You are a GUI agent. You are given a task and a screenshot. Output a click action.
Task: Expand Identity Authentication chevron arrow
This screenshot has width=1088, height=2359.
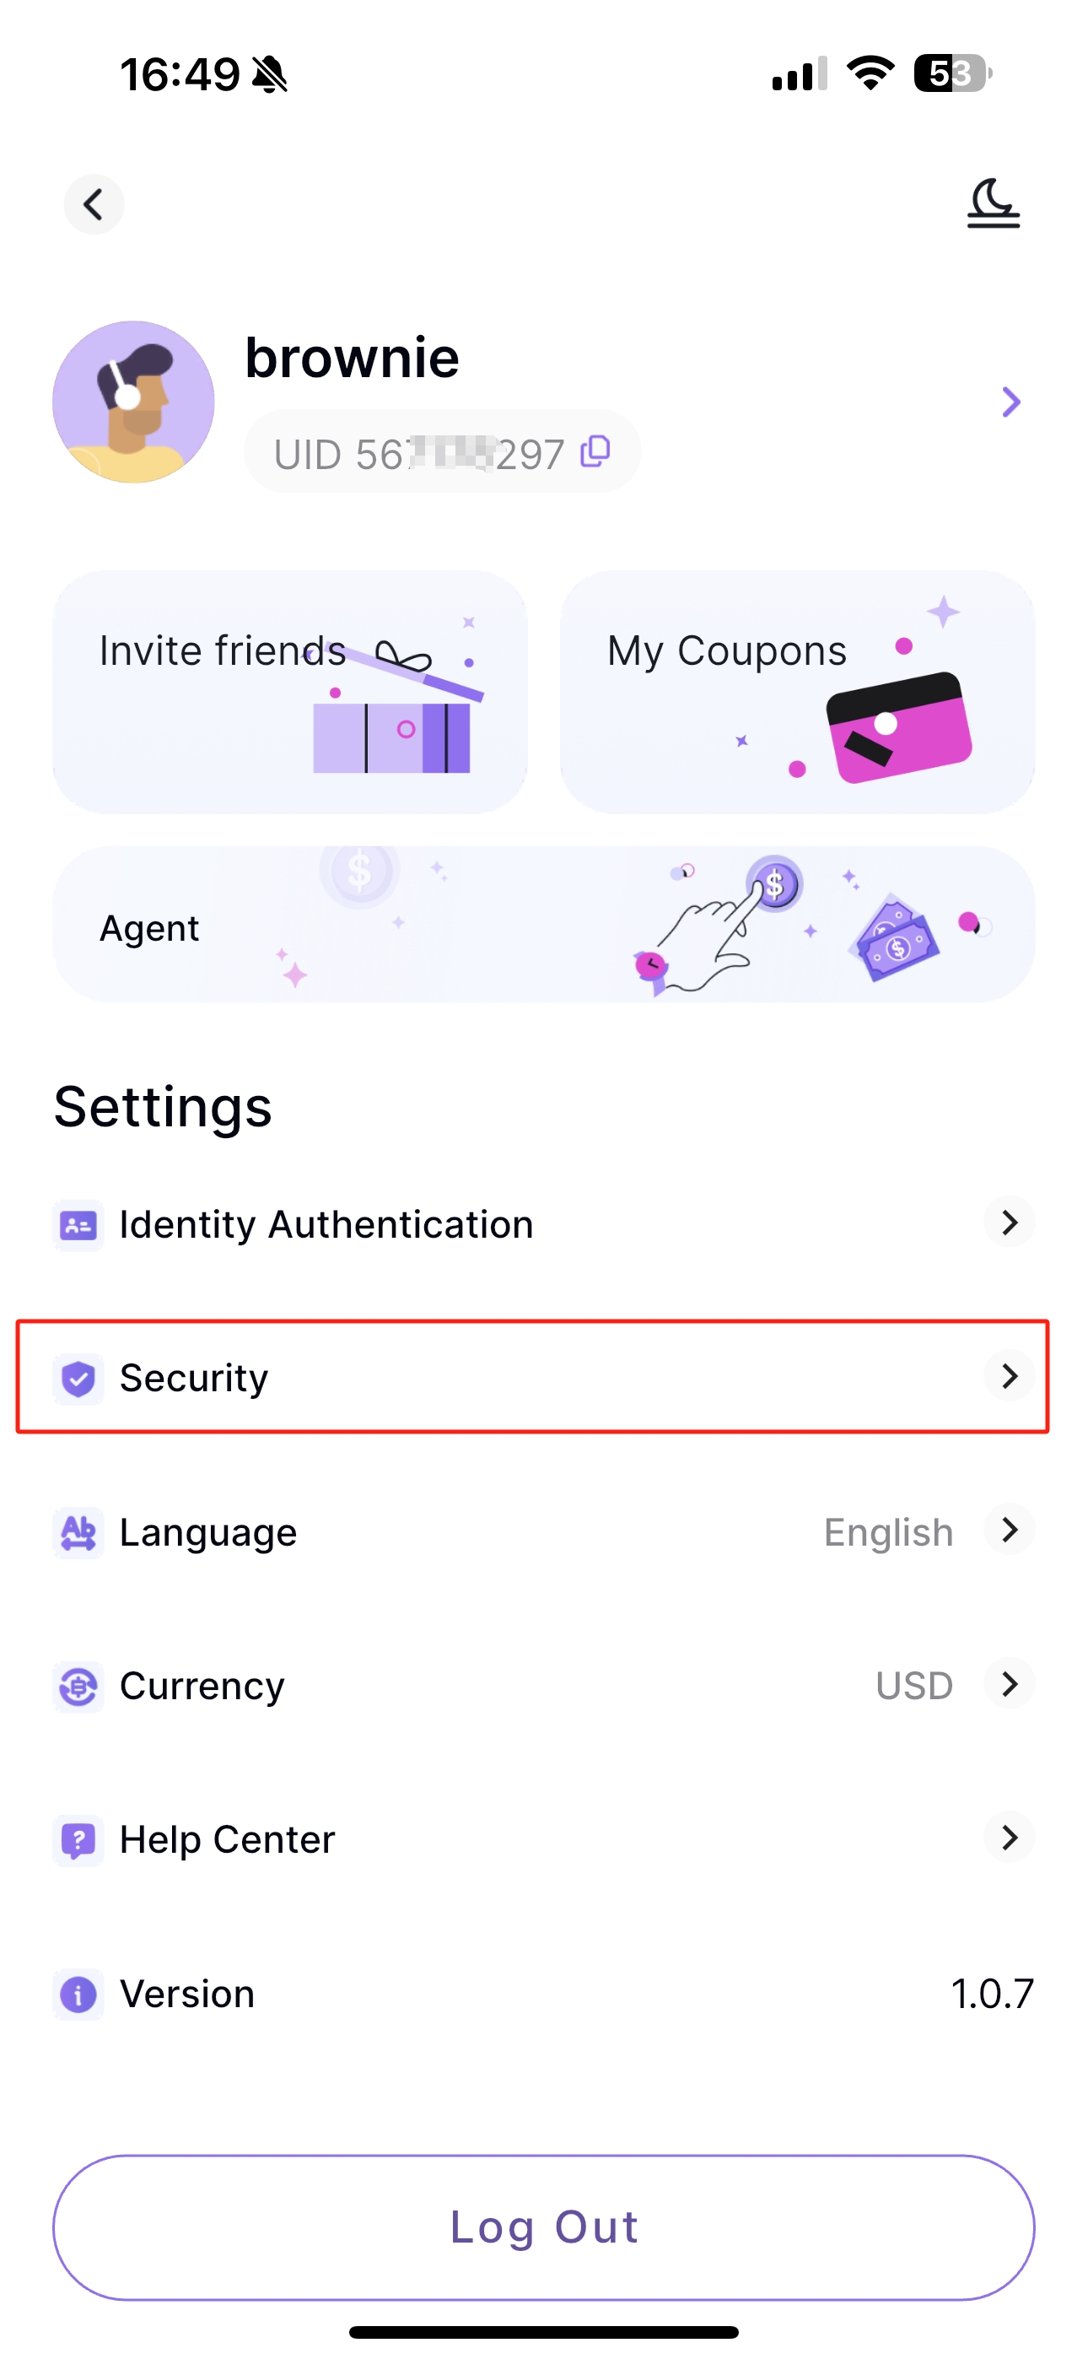(1010, 1223)
